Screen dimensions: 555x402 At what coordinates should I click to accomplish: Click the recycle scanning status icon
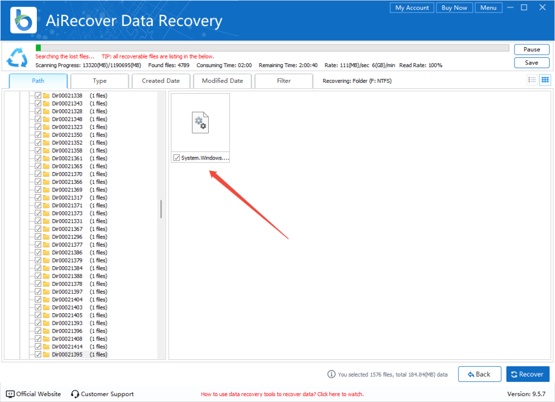click(x=17, y=57)
